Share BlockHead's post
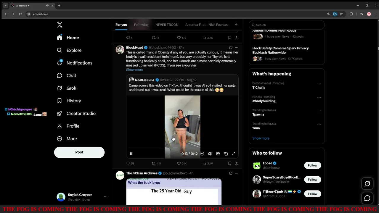The width and height of the screenshot is (379, 213). tap(237, 163)
